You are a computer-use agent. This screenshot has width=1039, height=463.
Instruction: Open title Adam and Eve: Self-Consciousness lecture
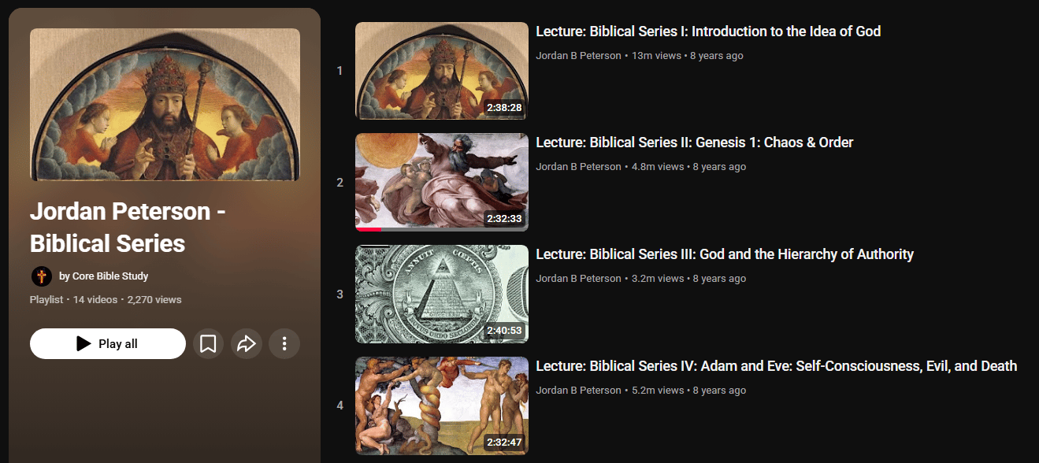(x=777, y=366)
